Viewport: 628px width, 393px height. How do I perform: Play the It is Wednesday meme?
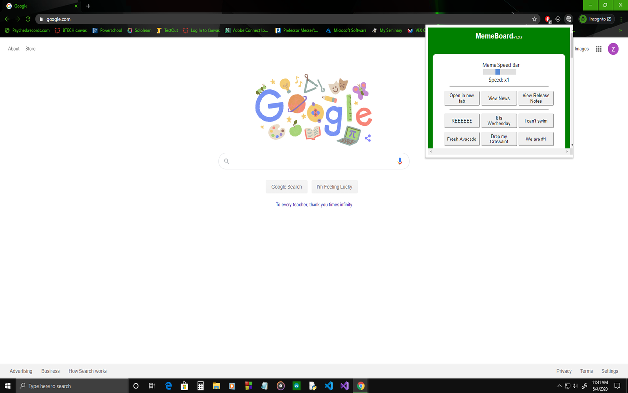coord(499,121)
